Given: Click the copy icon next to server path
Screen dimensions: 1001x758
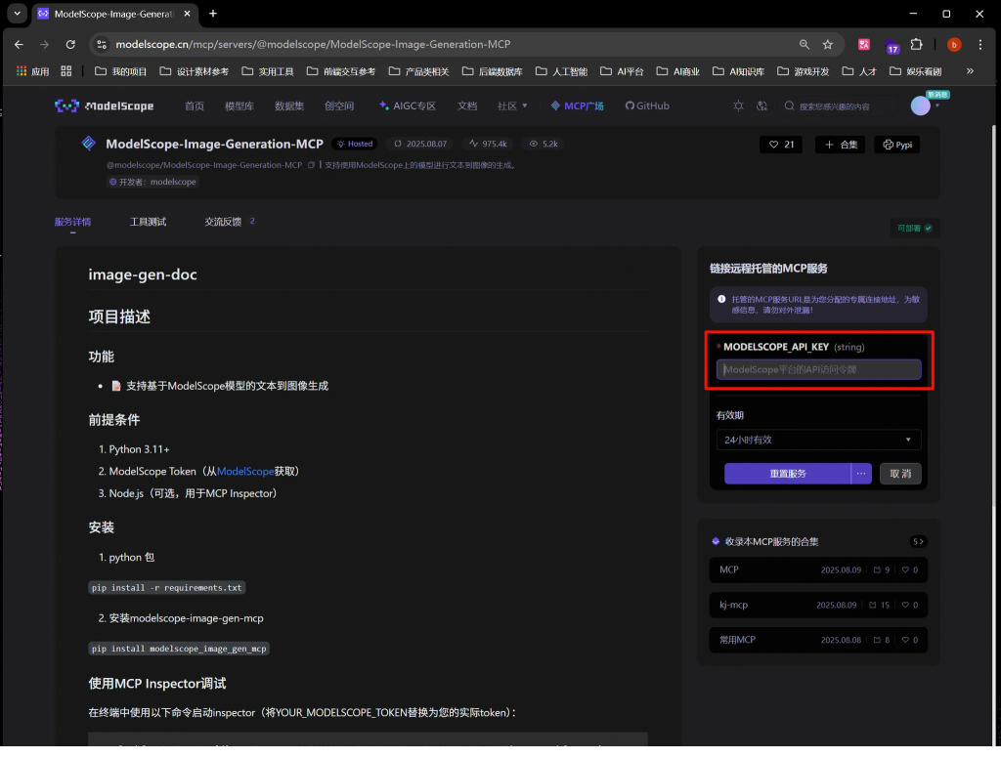Looking at the screenshot, I should click(311, 165).
